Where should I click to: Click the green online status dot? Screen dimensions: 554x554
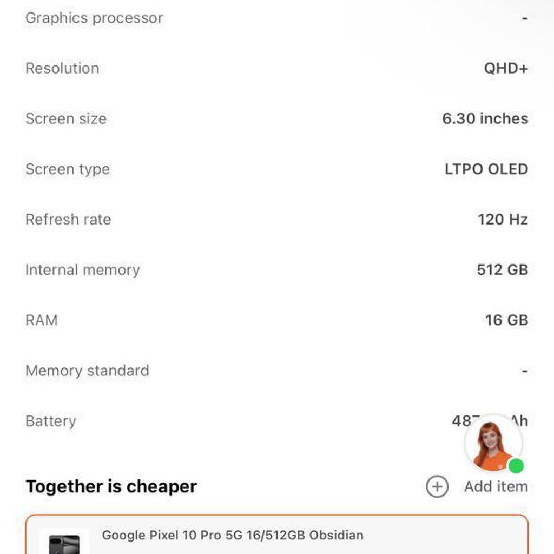[516, 466]
